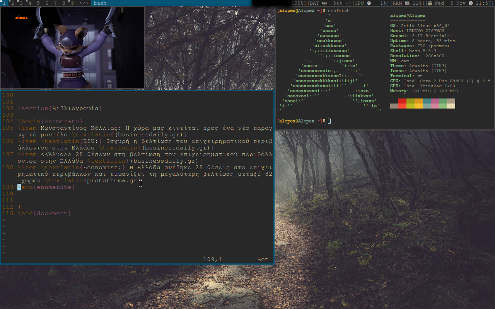Click the word Economist: in vim
This screenshot has height=309, width=495.
coord(102,168)
